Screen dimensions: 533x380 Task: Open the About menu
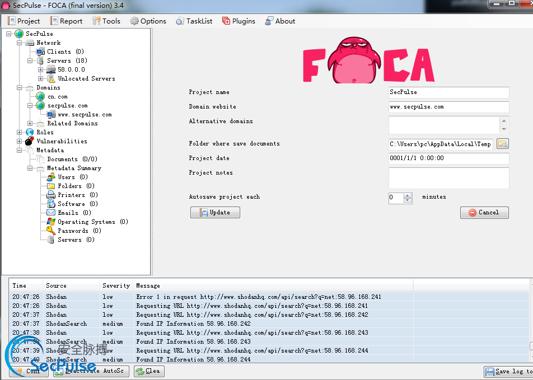coord(280,21)
